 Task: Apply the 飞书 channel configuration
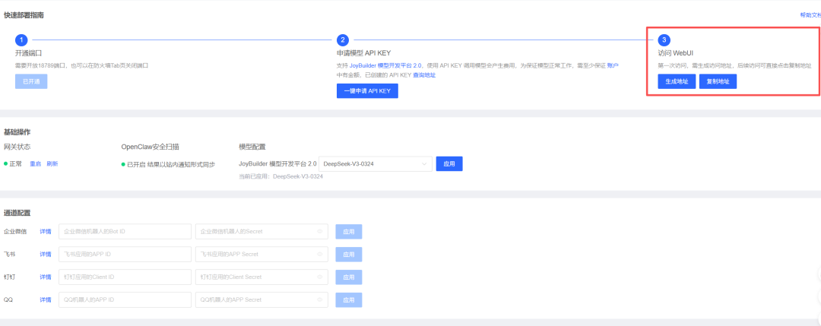[349, 255]
